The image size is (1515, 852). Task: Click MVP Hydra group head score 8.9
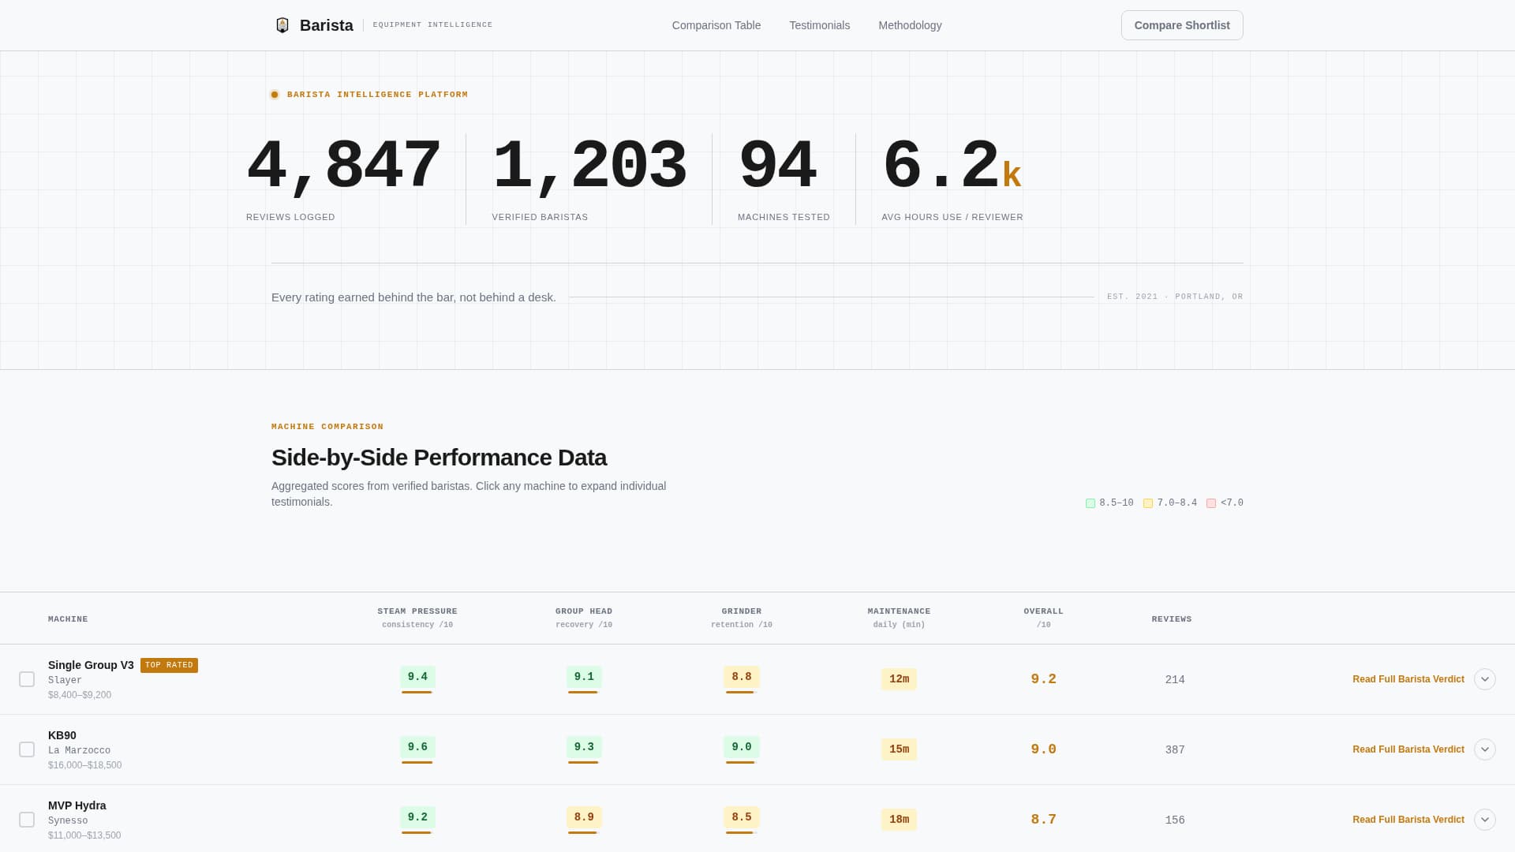pyautogui.click(x=584, y=817)
